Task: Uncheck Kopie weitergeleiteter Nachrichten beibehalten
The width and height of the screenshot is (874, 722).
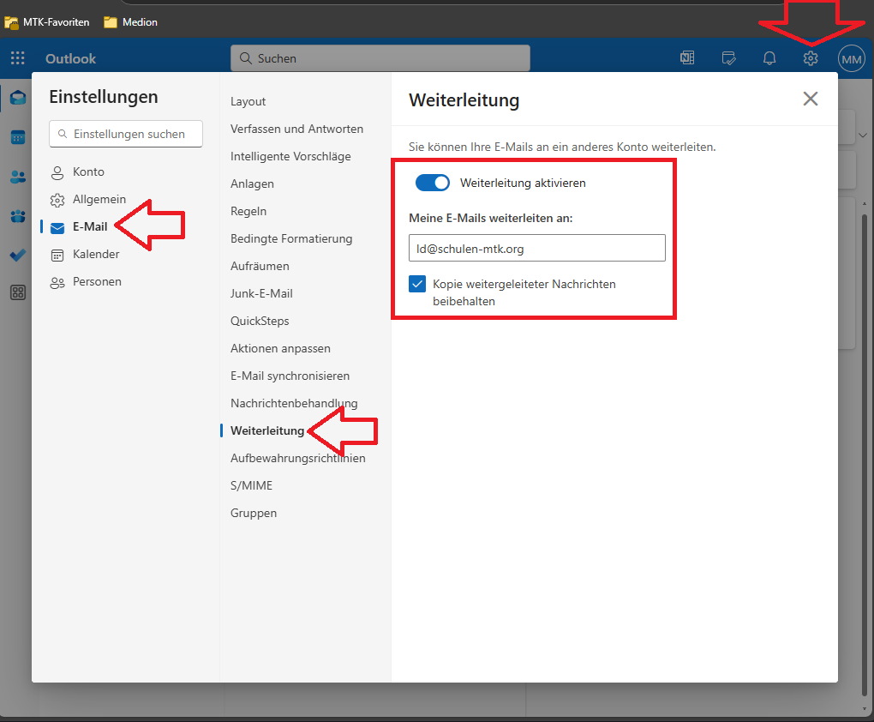Action: point(417,284)
